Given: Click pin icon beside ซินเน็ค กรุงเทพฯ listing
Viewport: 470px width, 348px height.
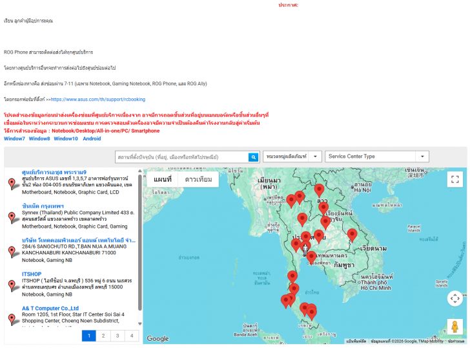Looking at the screenshot, I should point(12,217).
